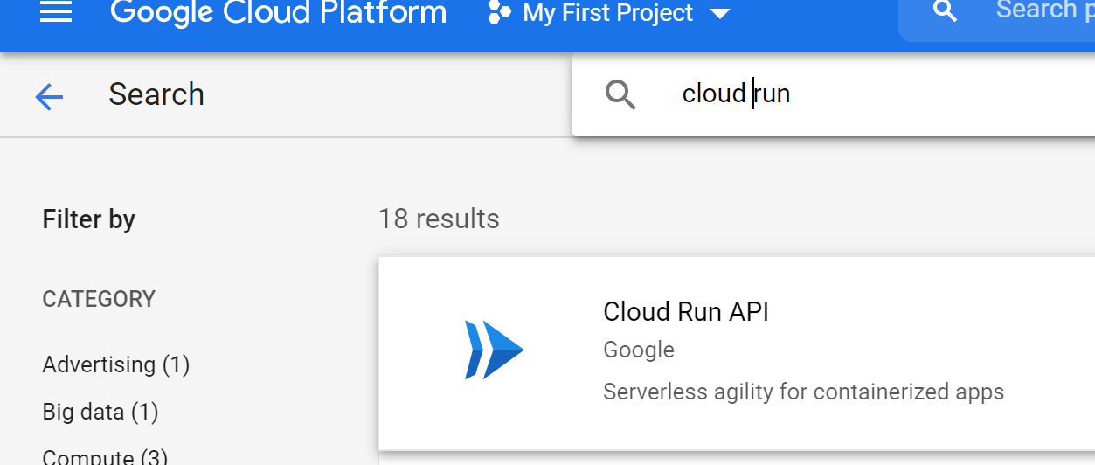Click the Cloud Run chevron logo
This screenshot has height=465, width=1095.
click(494, 350)
